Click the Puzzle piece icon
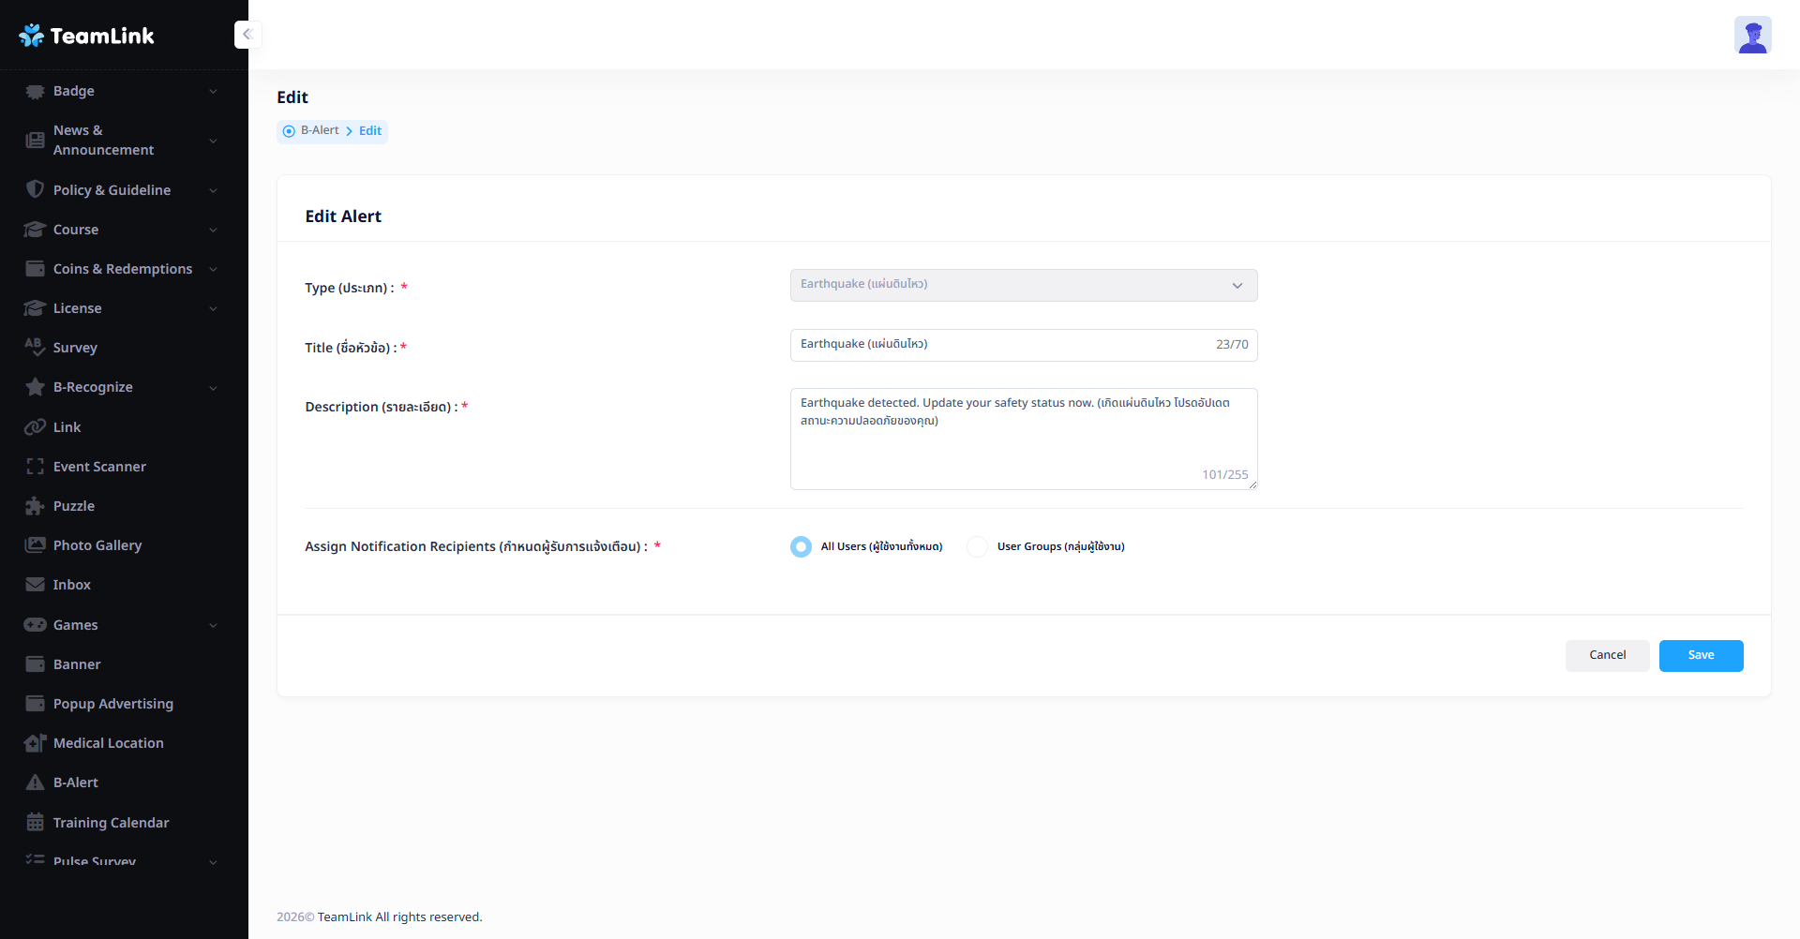 pos(36,506)
